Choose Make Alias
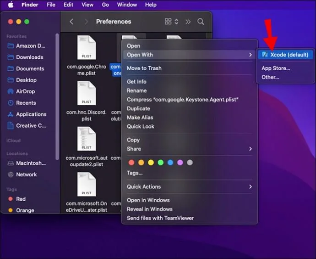The image size is (316, 259). tap(140, 118)
